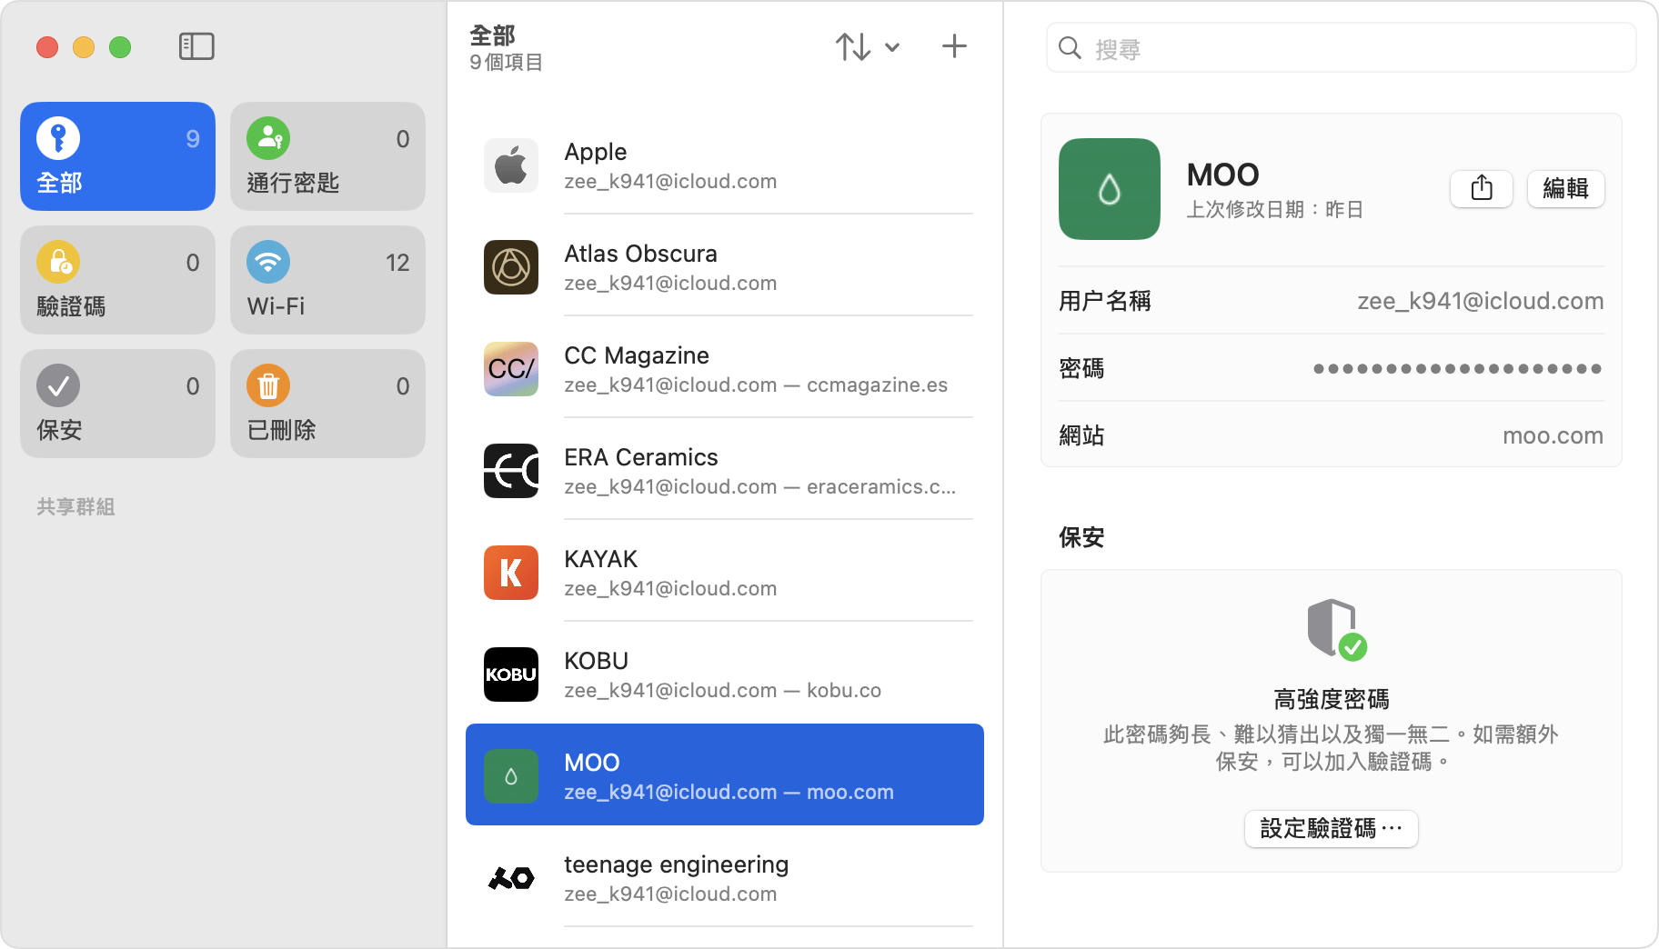Click the 編輯 (Edit) button

pyautogui.click(x=1565, y=188)
